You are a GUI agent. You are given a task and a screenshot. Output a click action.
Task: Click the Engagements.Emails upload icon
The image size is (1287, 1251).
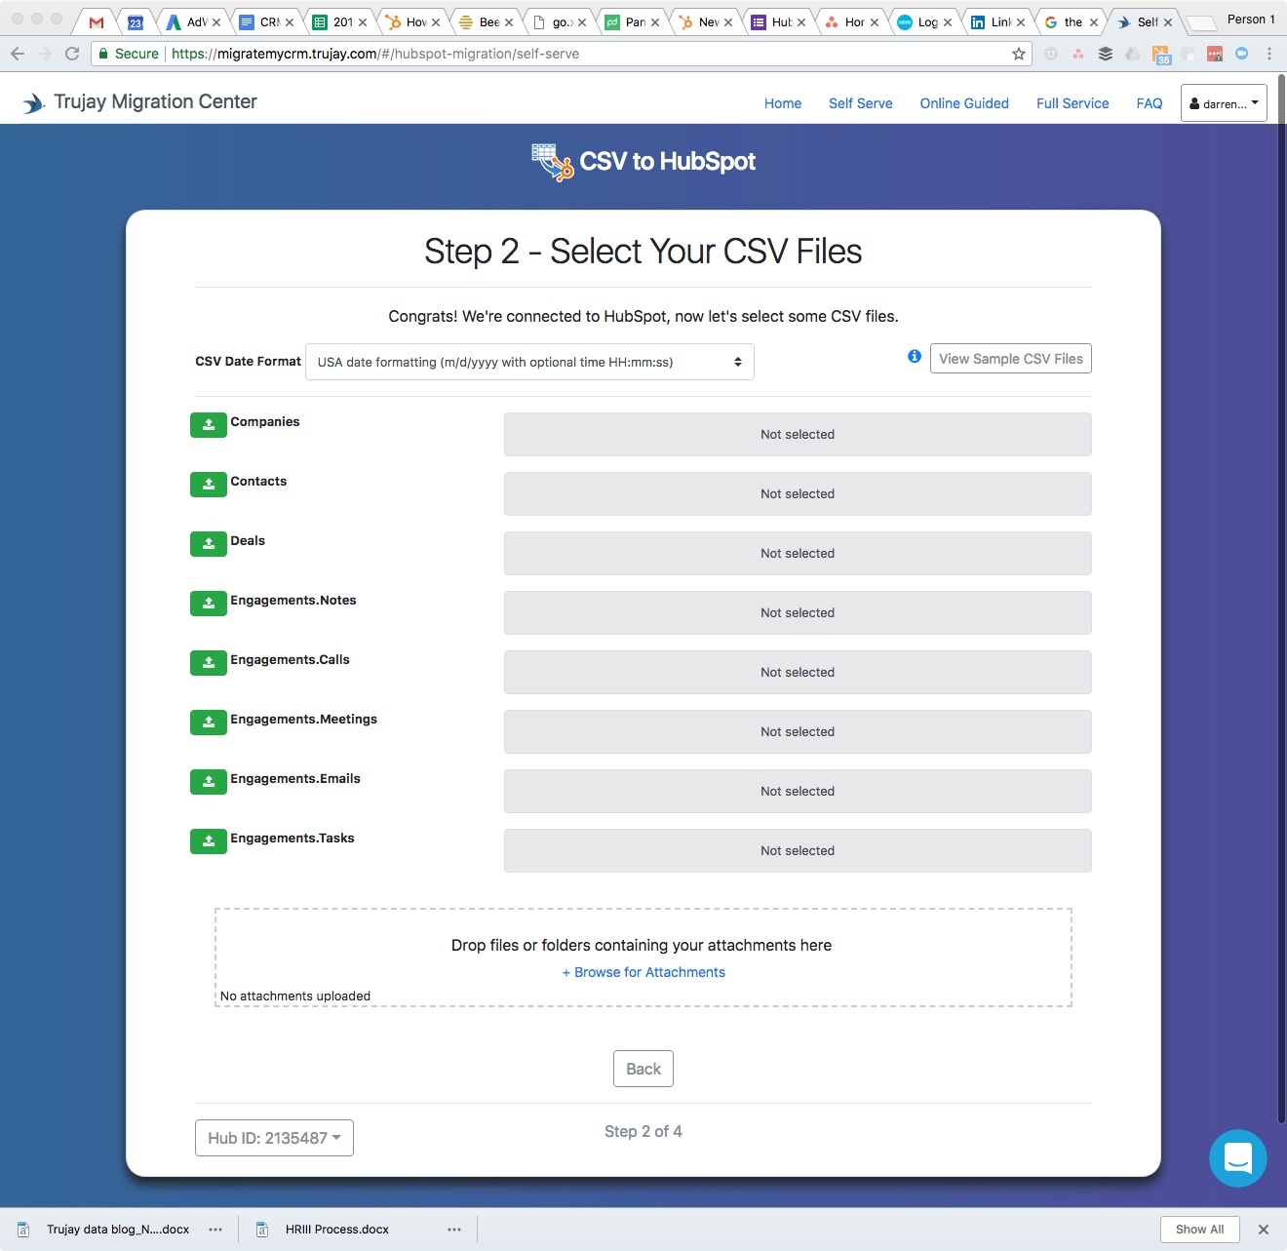(208, 782)
